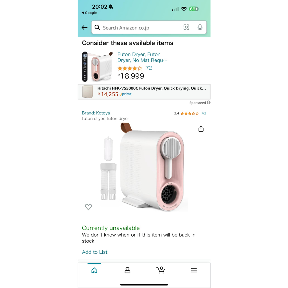Click the Sponsored info icon

209,102
